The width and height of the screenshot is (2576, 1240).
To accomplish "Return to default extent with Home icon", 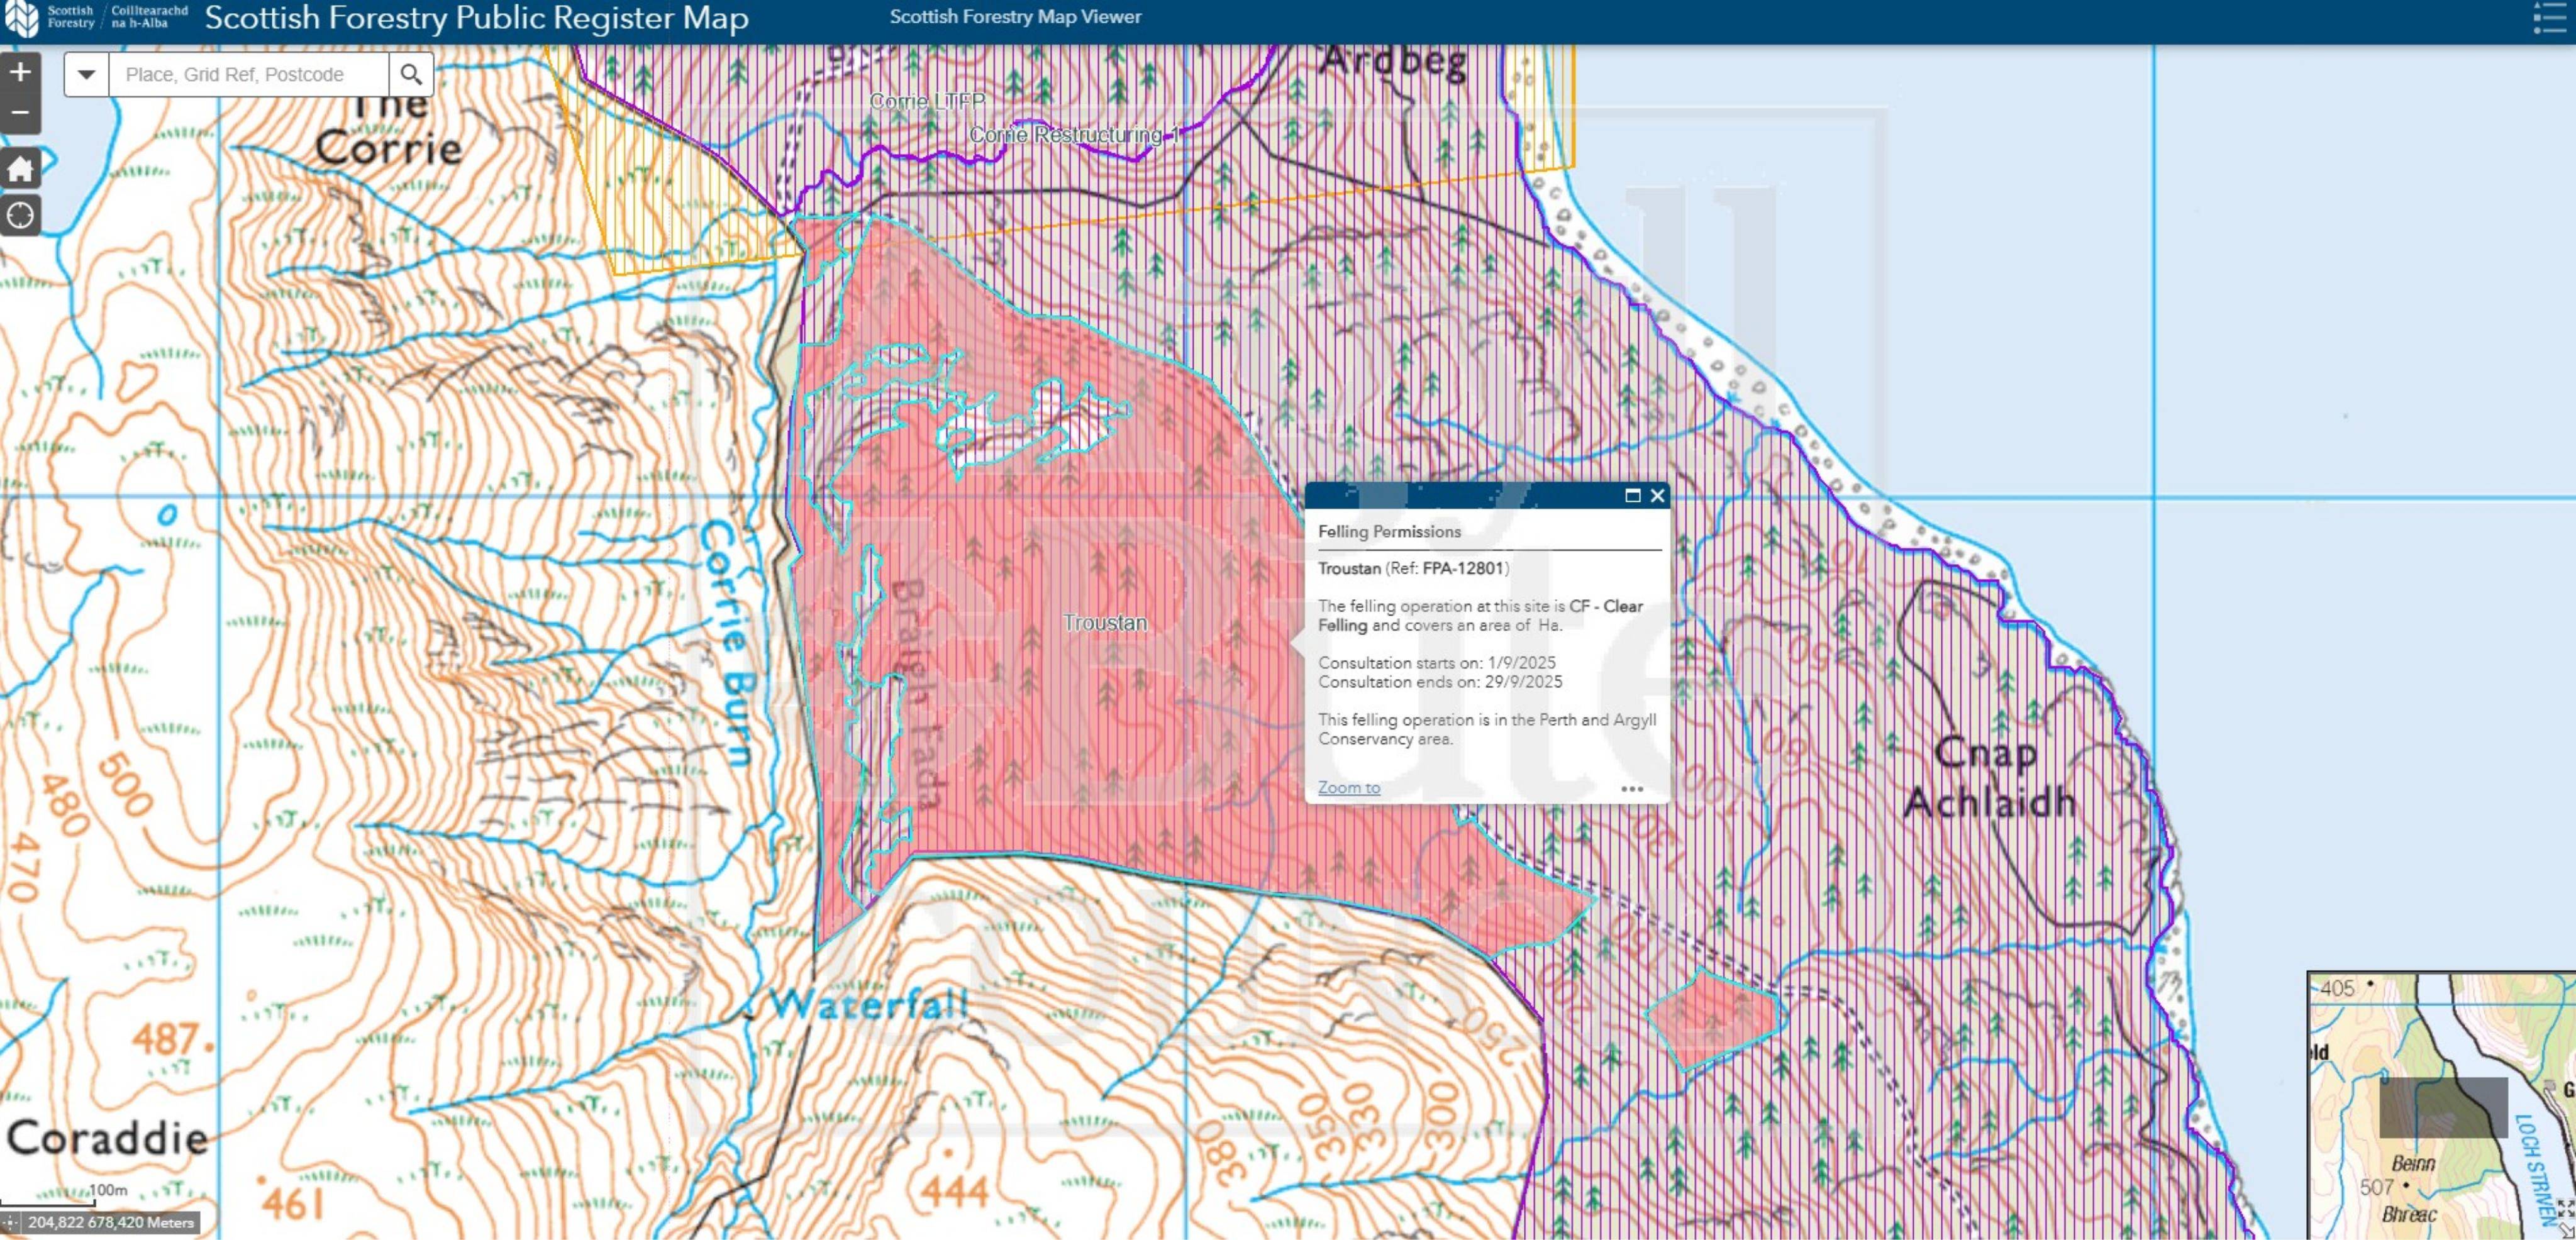I will click(20, 169).
